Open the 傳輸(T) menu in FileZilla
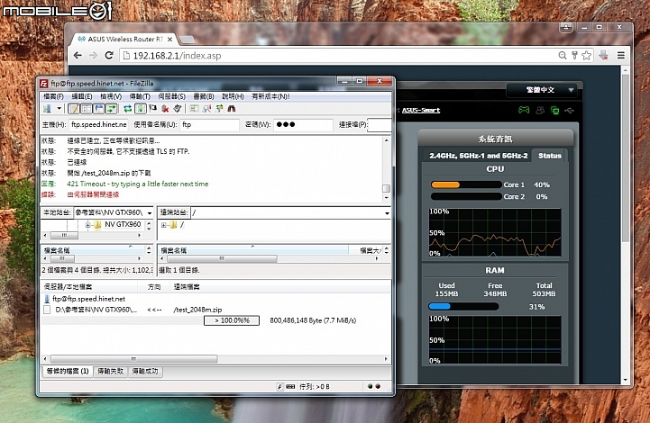This screenshot has width=650, height=423. click(140, 96)
